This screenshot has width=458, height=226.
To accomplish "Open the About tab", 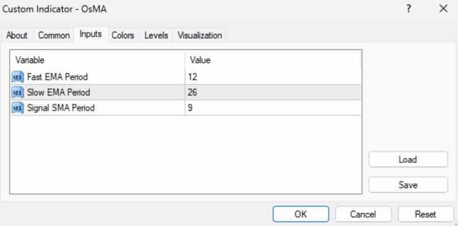I will pos(17,36).
